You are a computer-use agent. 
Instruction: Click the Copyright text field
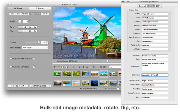pos(155,75)
